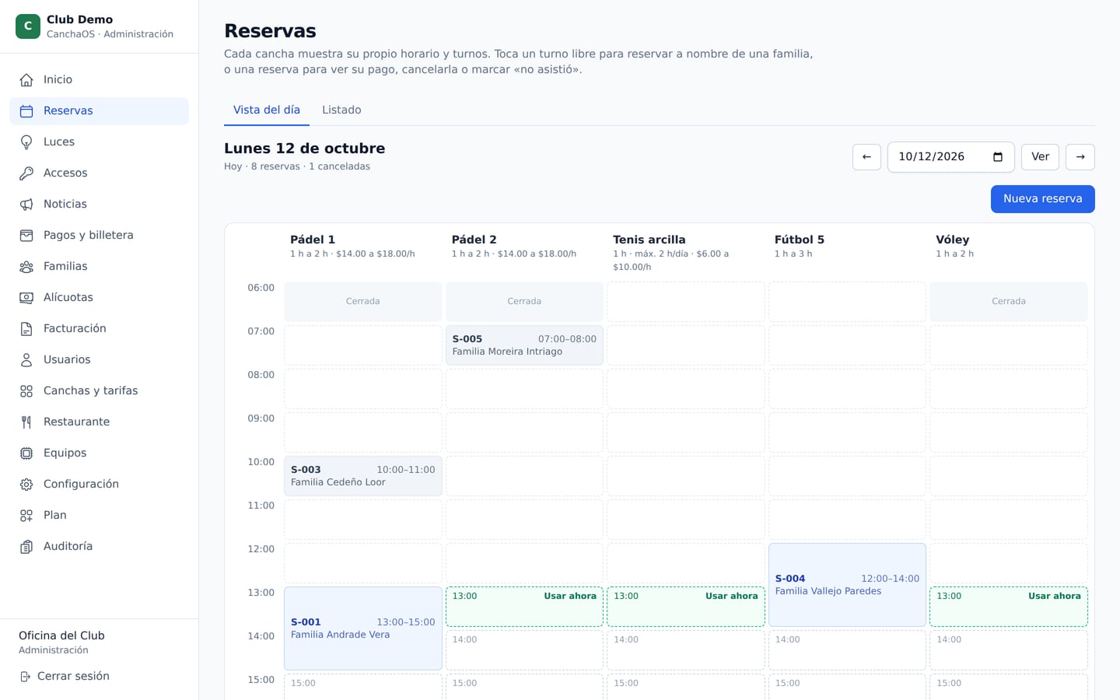1120x700 pixels.
Task: Open Equipos via the chip icon
Action: (26, 453)
